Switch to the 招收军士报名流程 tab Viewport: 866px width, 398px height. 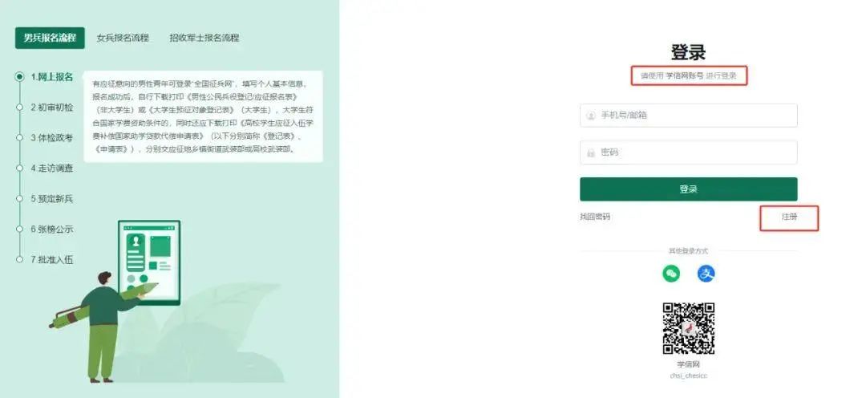(204, 39)
